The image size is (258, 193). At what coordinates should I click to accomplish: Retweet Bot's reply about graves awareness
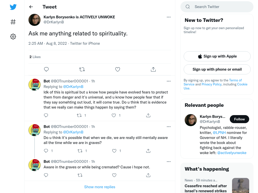[x=80, y=151]
